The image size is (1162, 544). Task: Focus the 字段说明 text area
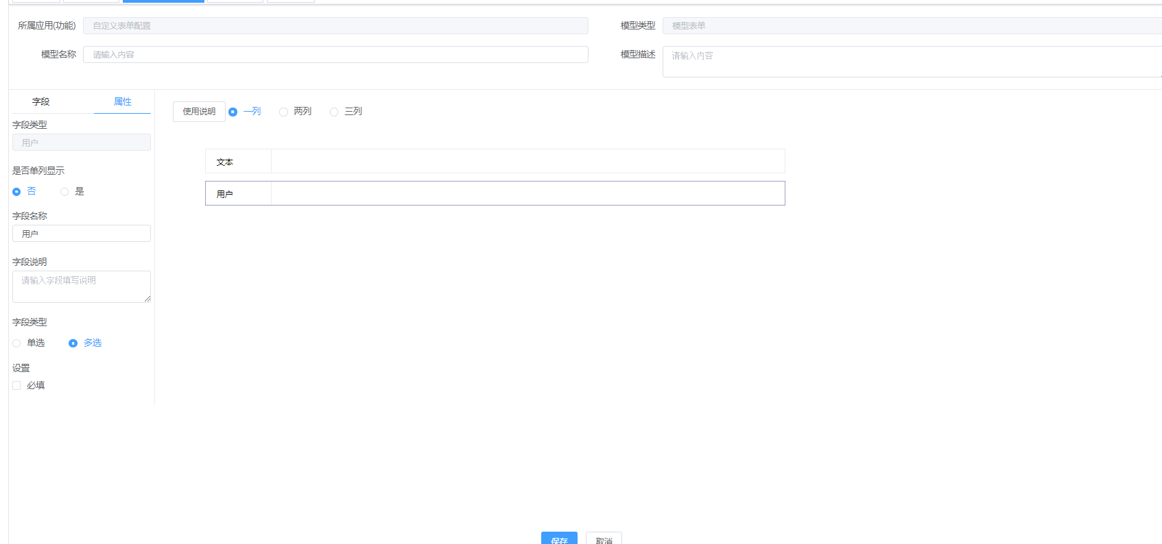pyautogui.click(x=82, y=286)
